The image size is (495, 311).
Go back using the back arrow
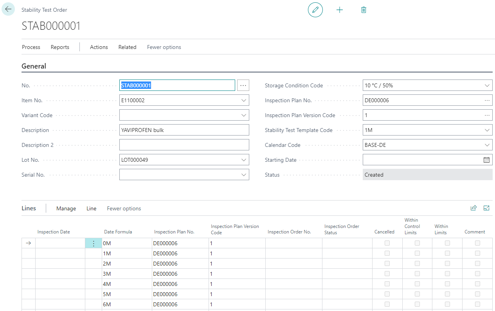[8, 9]
